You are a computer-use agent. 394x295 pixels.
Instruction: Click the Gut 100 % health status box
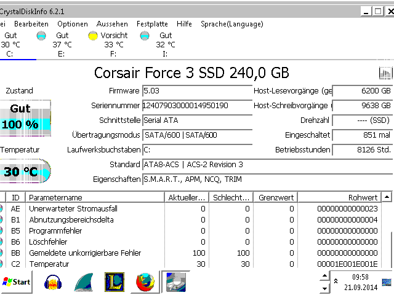tap(25, 118)
